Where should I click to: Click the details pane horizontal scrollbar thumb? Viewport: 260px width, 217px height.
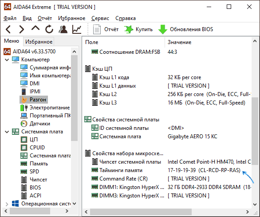(141, 212)
